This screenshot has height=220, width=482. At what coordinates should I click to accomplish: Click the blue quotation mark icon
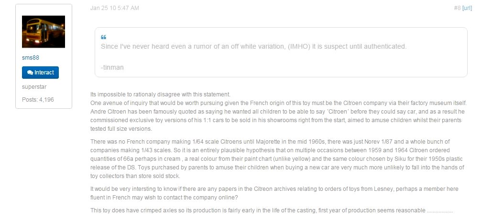tap(104, 37)
